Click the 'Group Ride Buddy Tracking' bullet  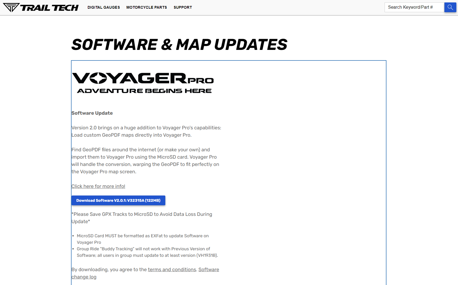pyautogui.click(x=147, y=252)
